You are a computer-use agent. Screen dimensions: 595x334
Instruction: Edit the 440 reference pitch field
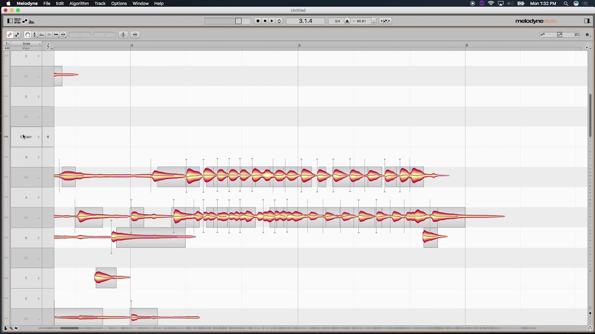pyautogui.click(x=7, y=48)
